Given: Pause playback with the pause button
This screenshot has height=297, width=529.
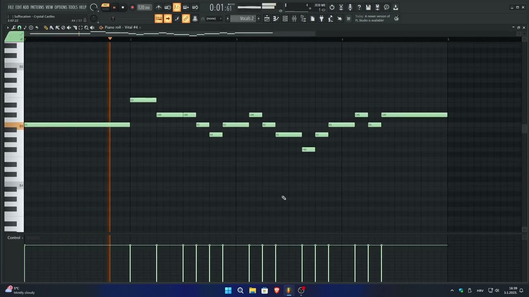Looking at the screenshot, I should point(114,7).
